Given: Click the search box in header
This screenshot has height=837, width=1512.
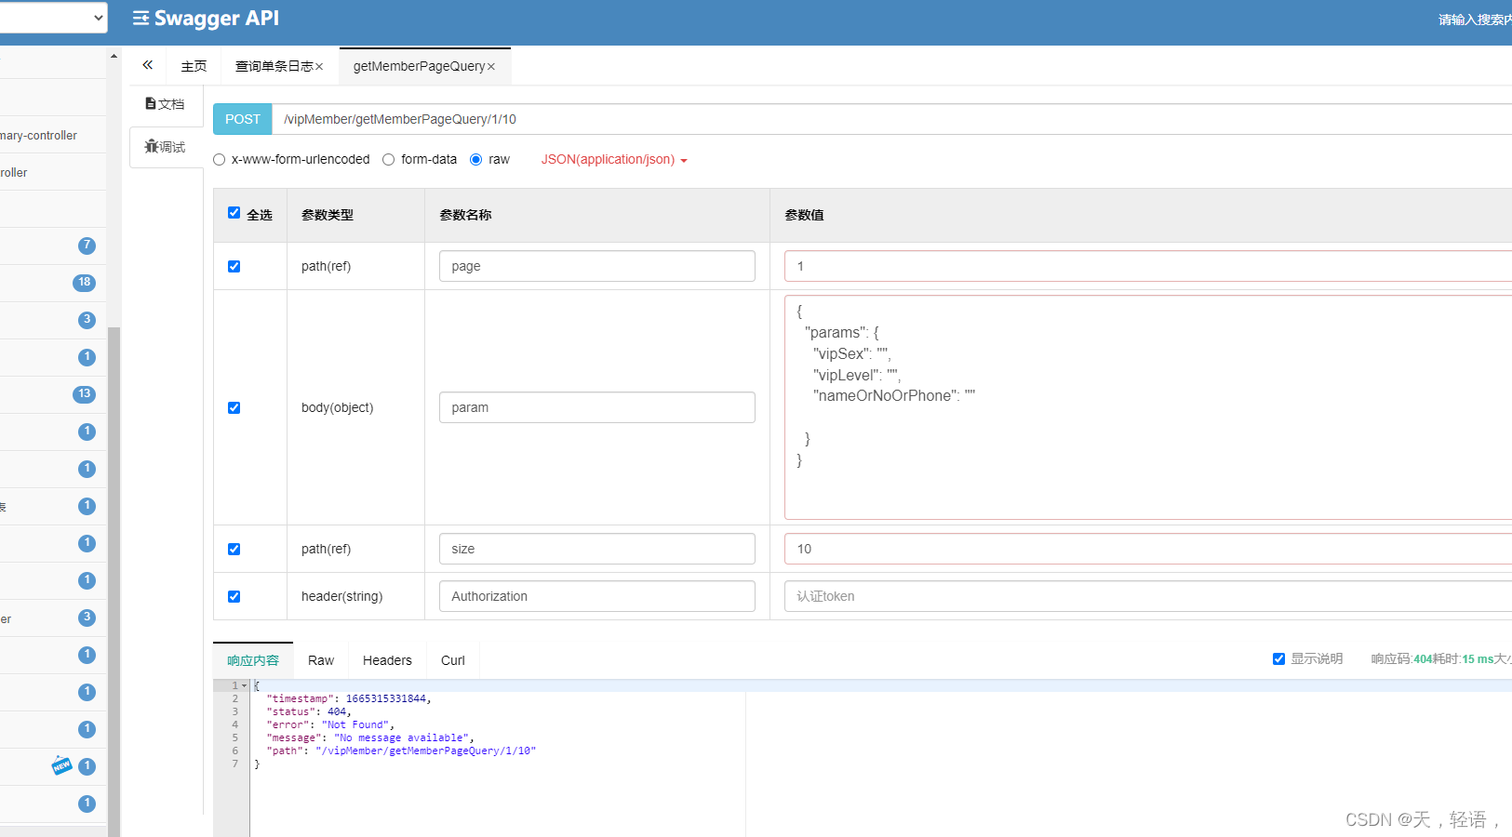Looking at the screenshot, I should coord(1474,20).
